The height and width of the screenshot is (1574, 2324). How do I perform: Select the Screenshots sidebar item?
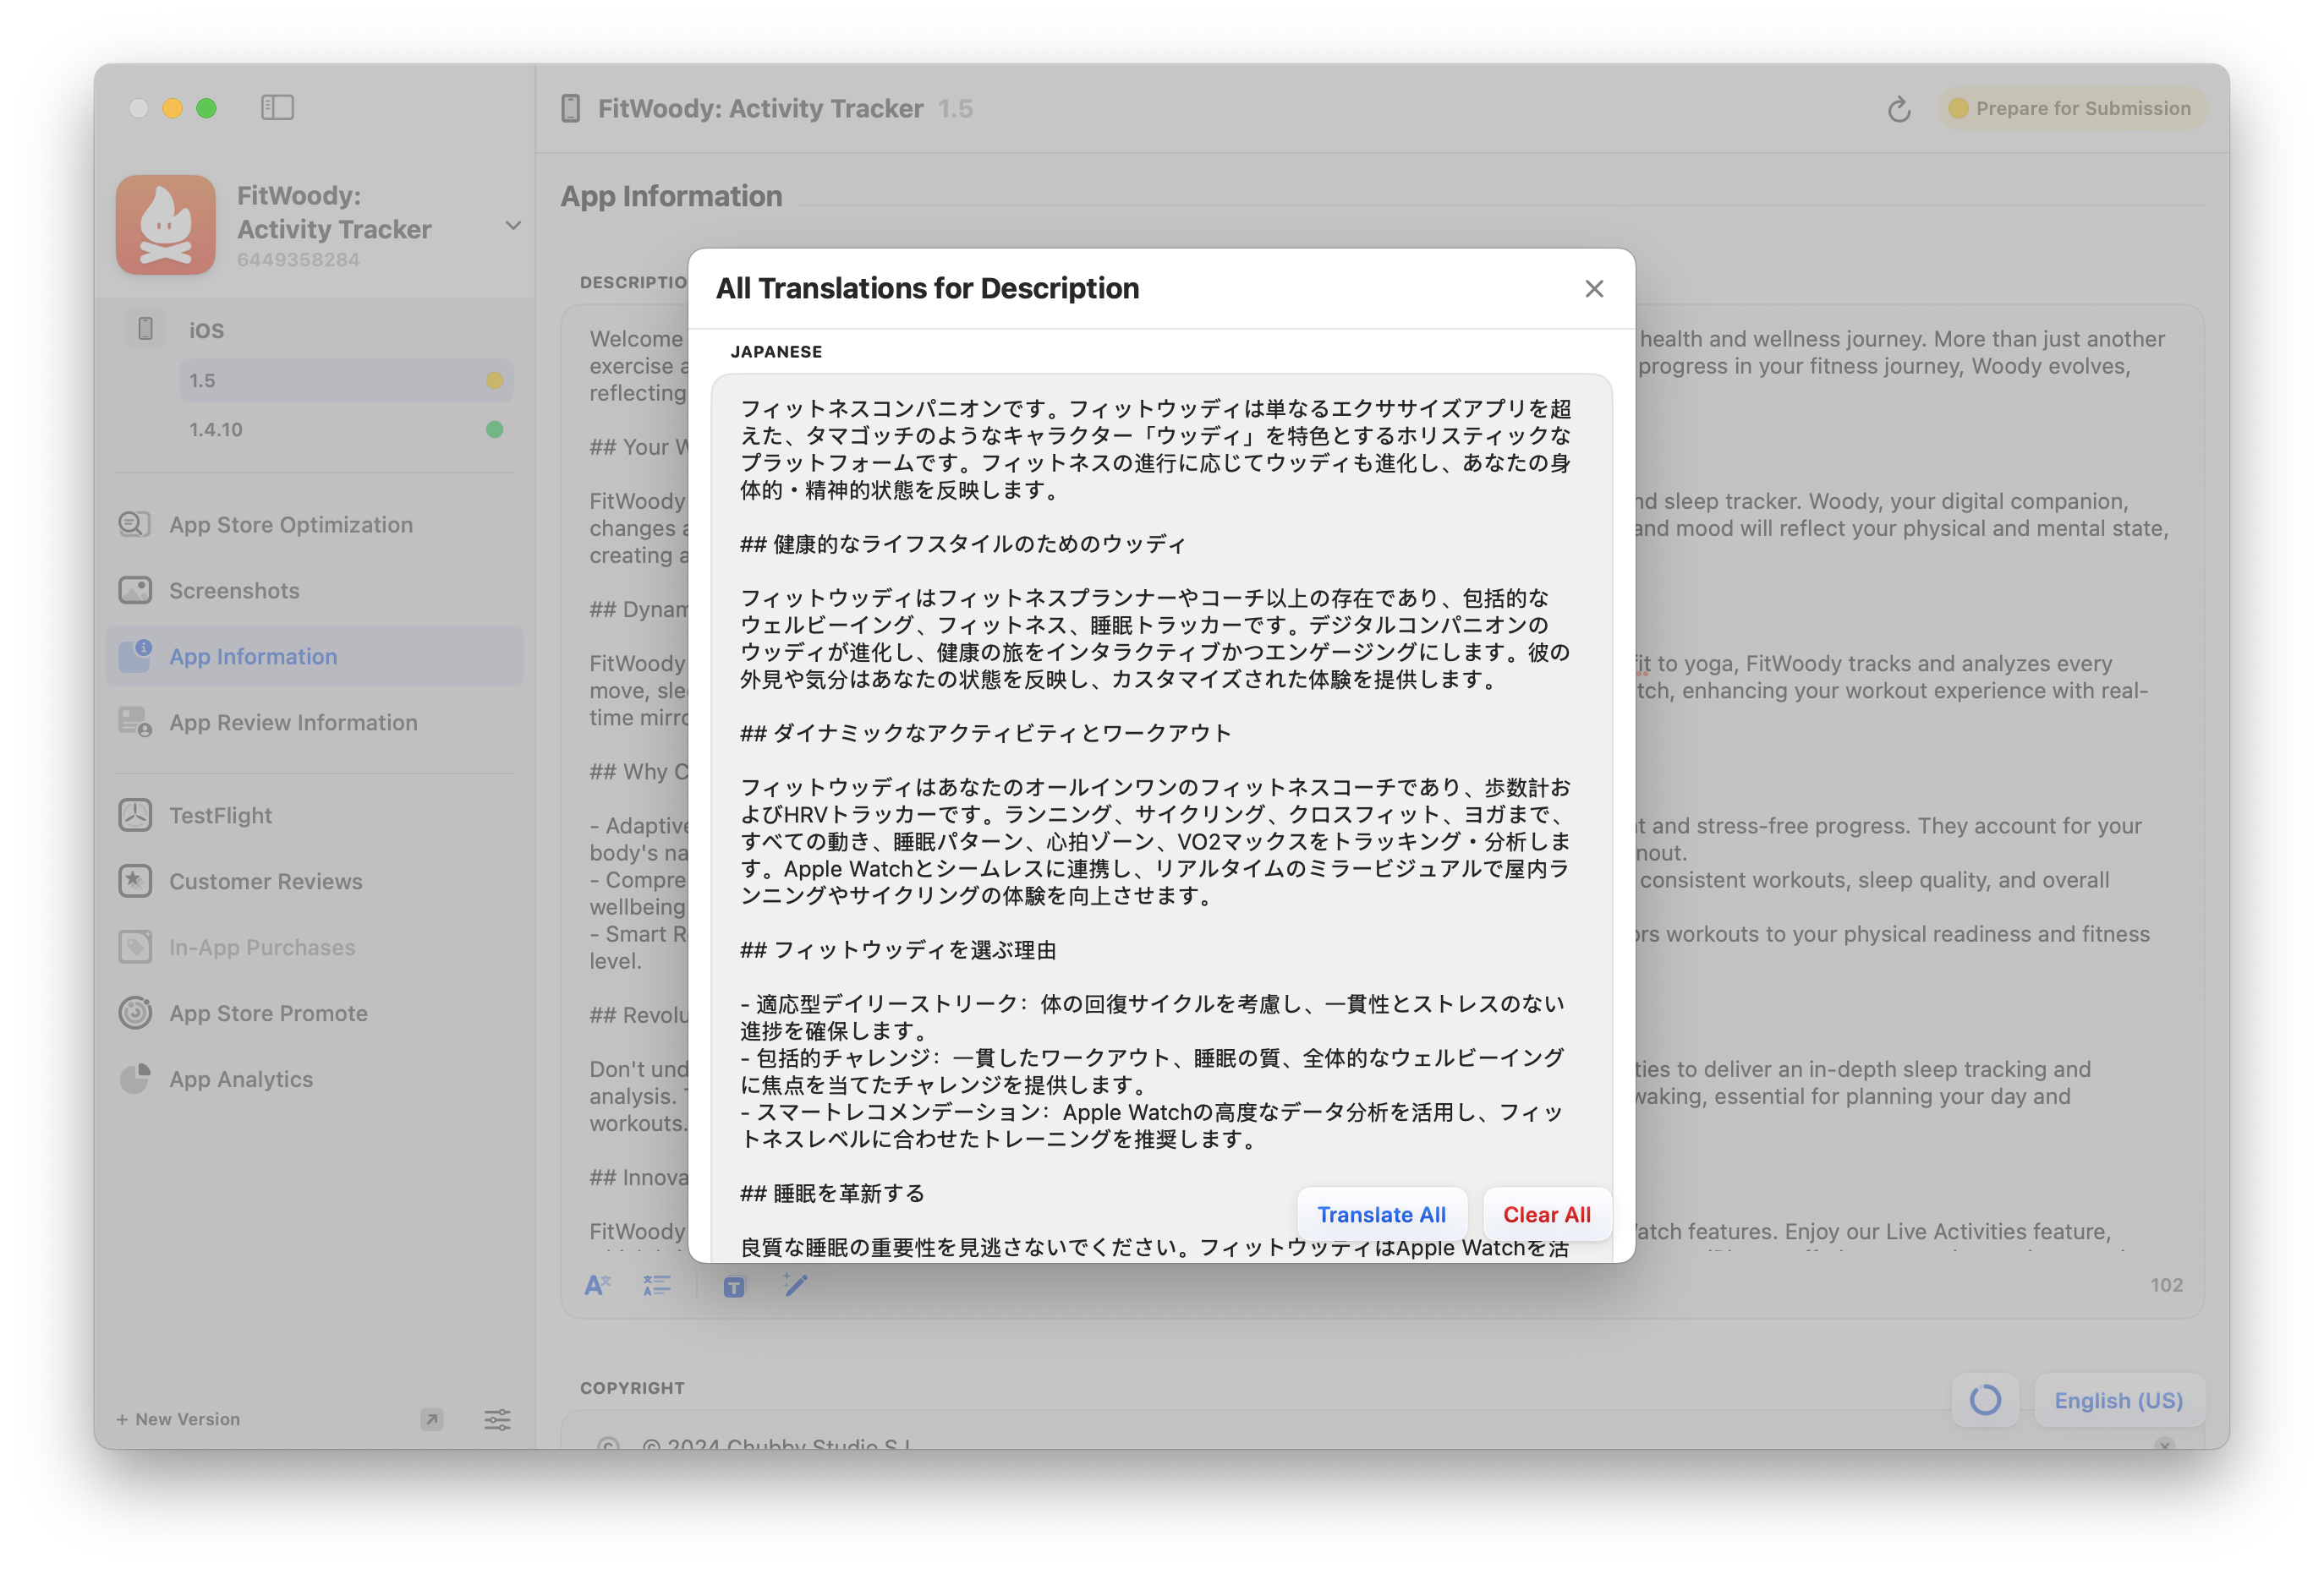click(233, 590)
